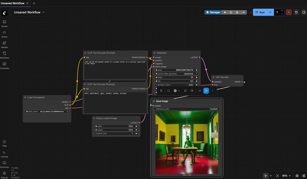Image resolution: width=307 pixels, height=179 pixels.
Task: Expand the Run button's dropdown chevron
Action: coord(270,12)
